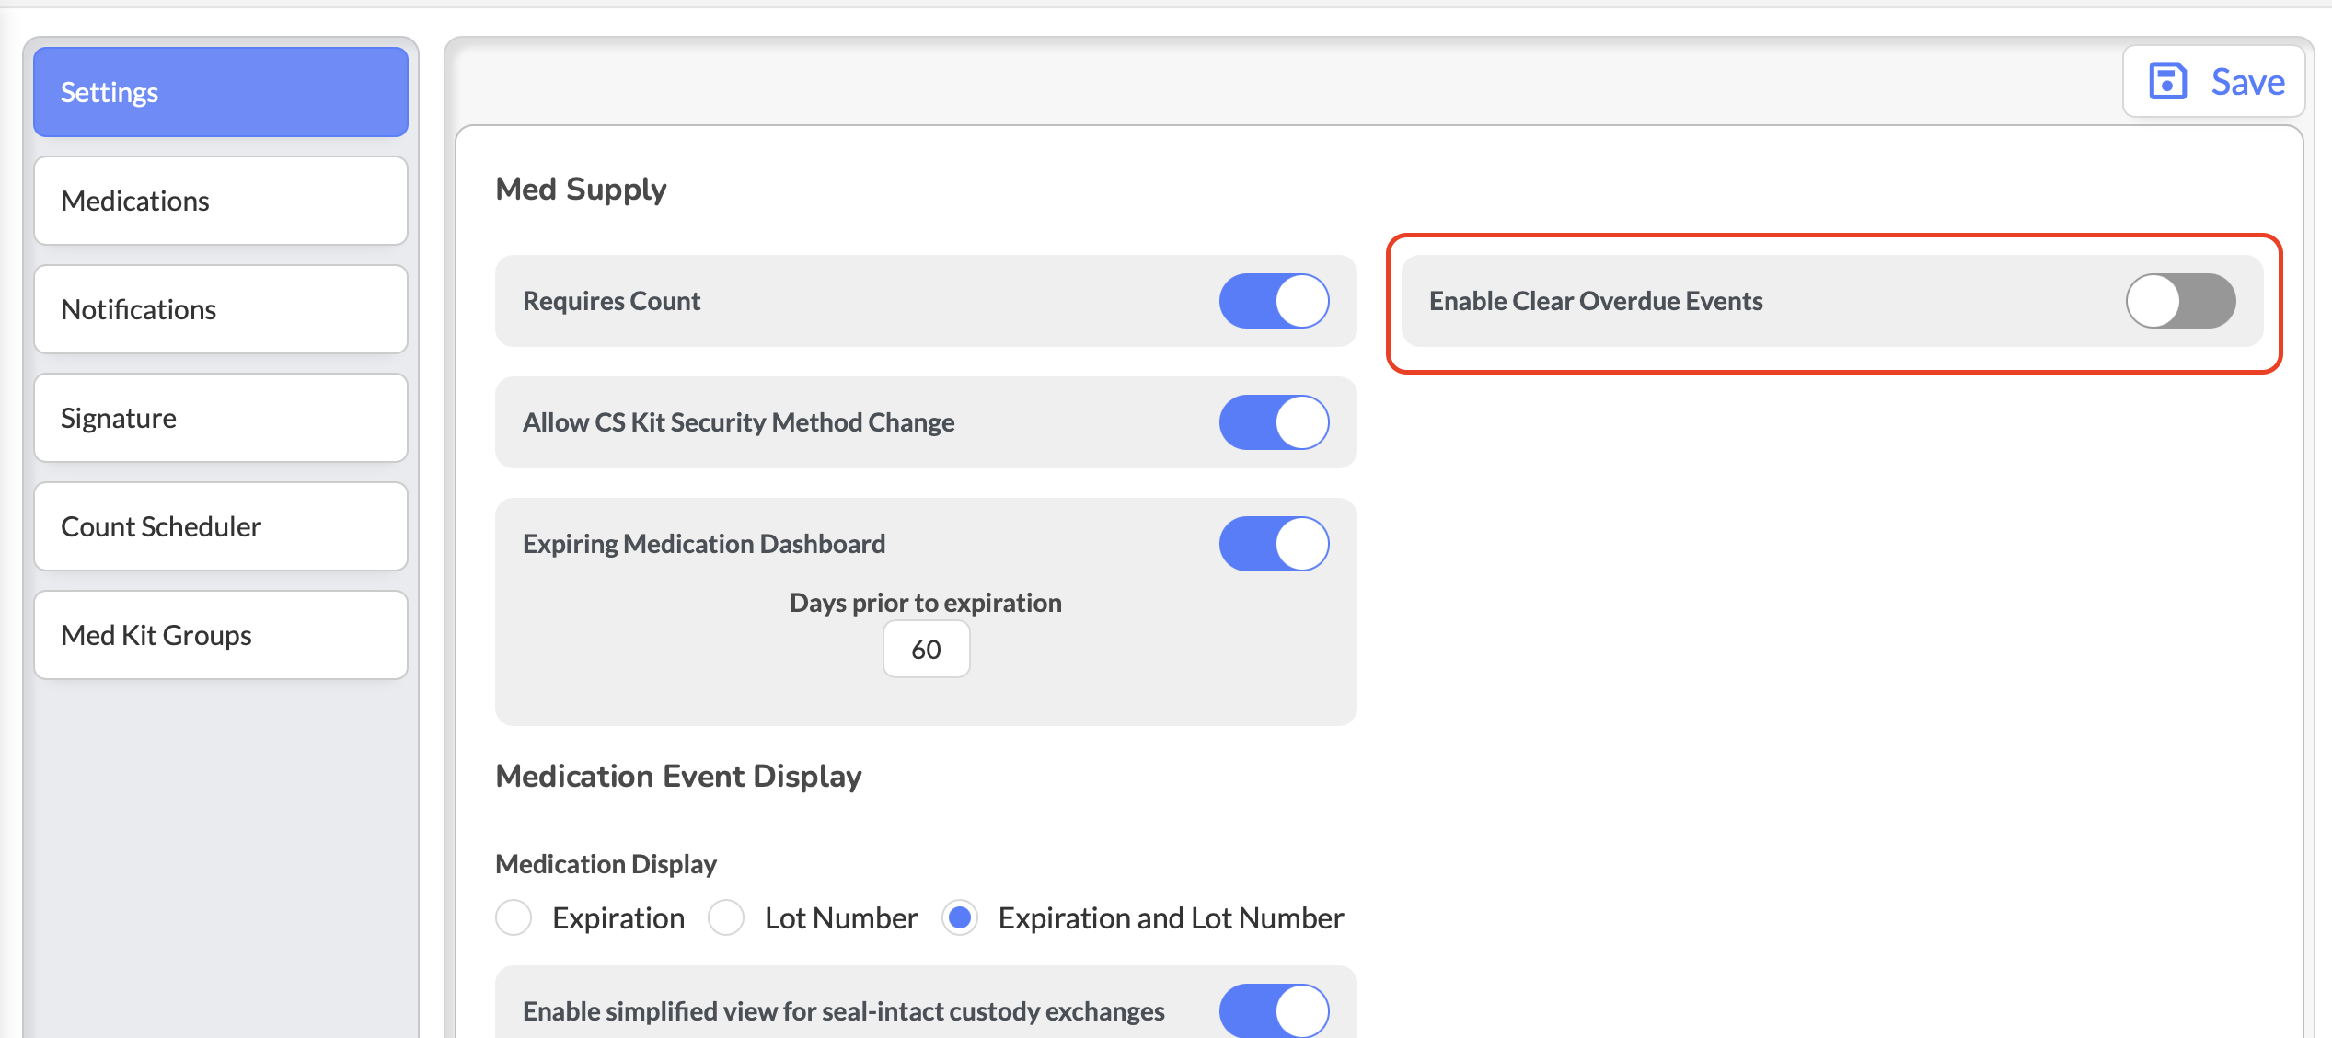2332x1038 pixels.
Task: Click the Save button label
Action: (x=2247, y=82)
